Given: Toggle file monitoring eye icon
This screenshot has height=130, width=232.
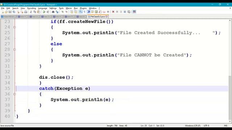Looking at the screenshot, I should (108, 12).
